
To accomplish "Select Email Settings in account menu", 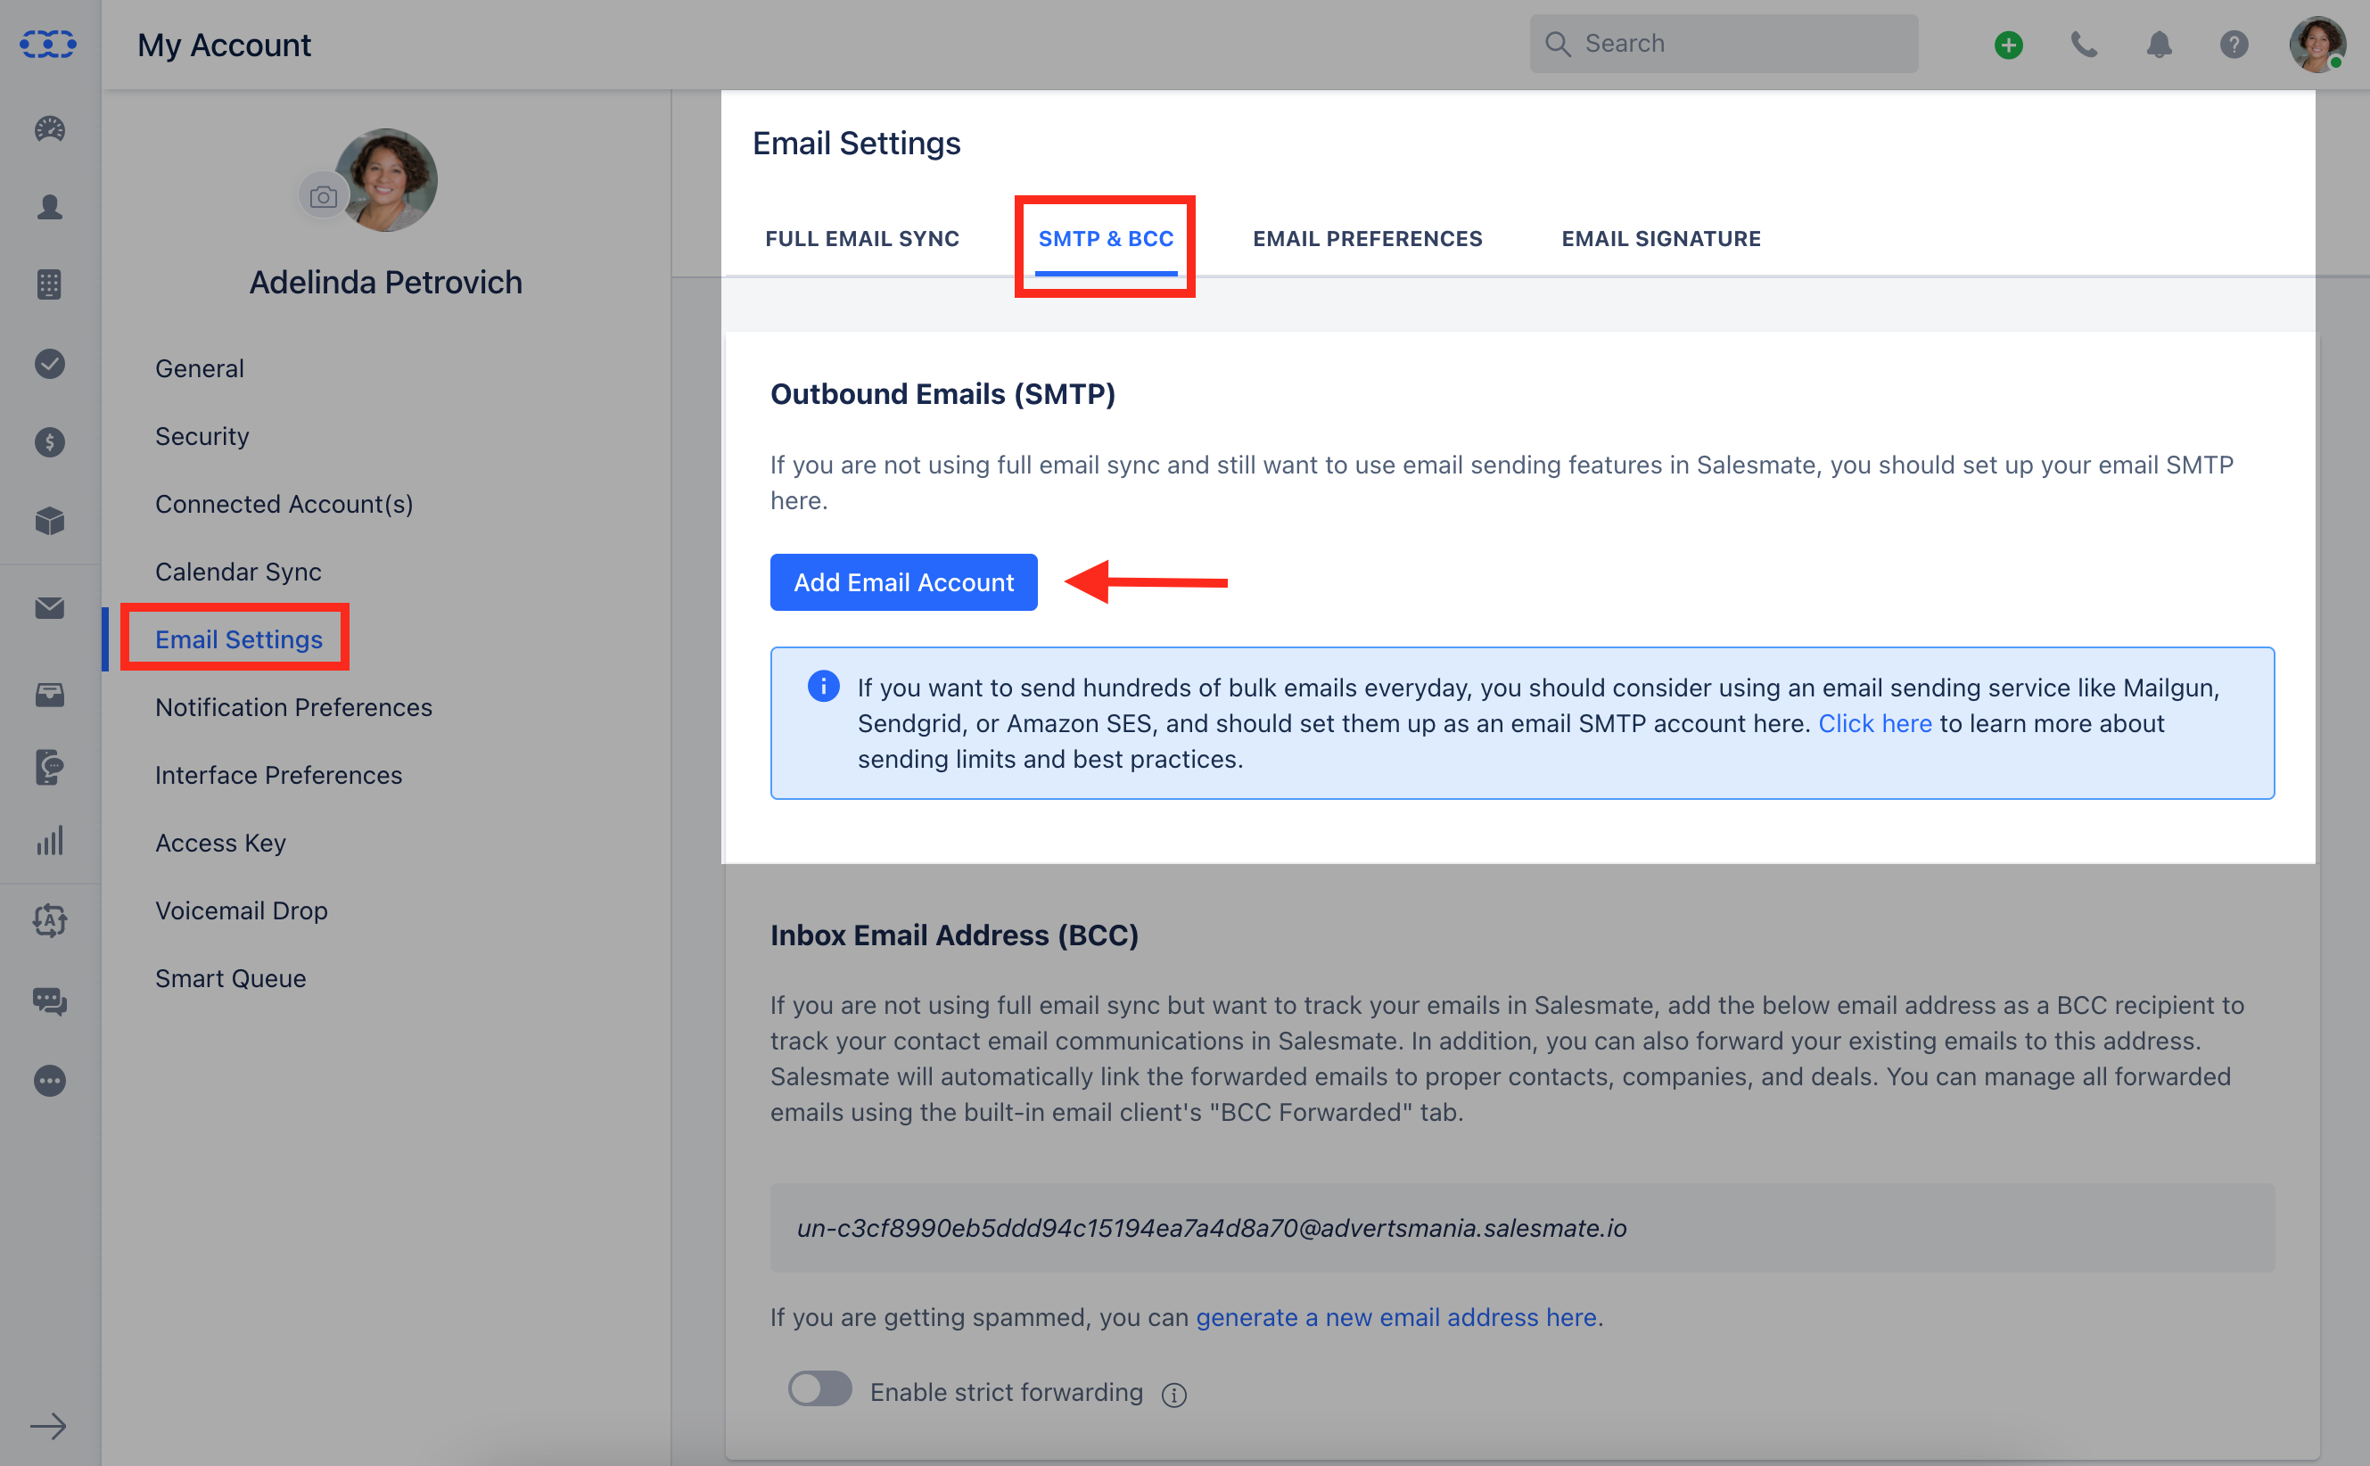I will coord(238,640).
